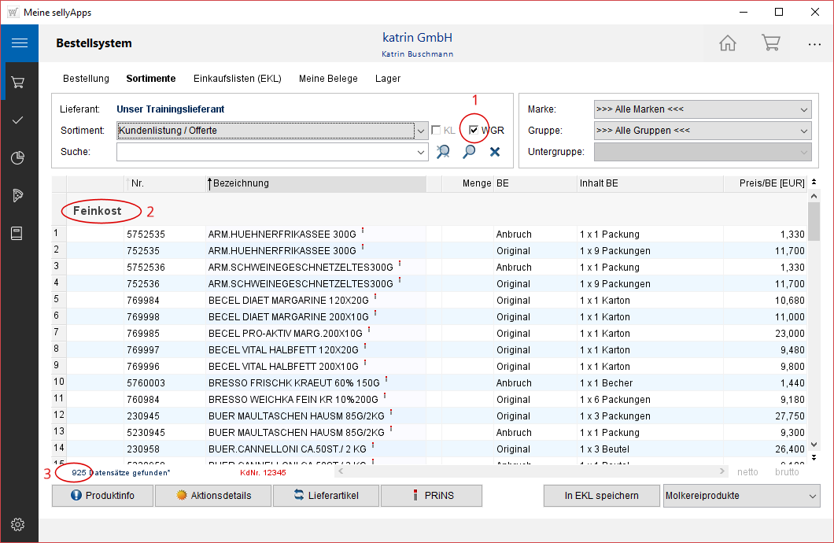Click the Produktinfo button
Image resolution: width=834 pixels, height=543 pixels.
tap(102, 496)
